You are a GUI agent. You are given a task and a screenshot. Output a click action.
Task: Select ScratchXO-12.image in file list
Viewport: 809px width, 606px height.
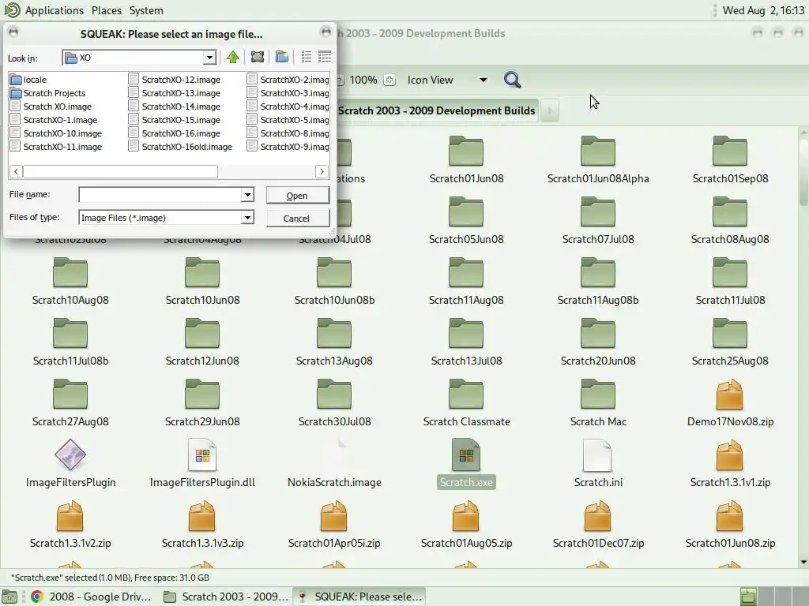pos(175,80)
